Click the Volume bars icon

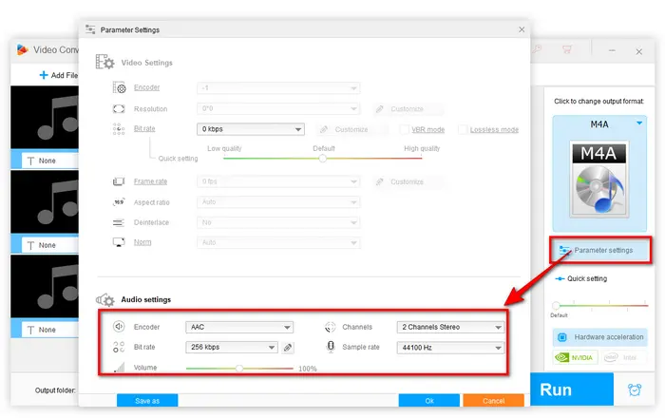coord(120,368)
